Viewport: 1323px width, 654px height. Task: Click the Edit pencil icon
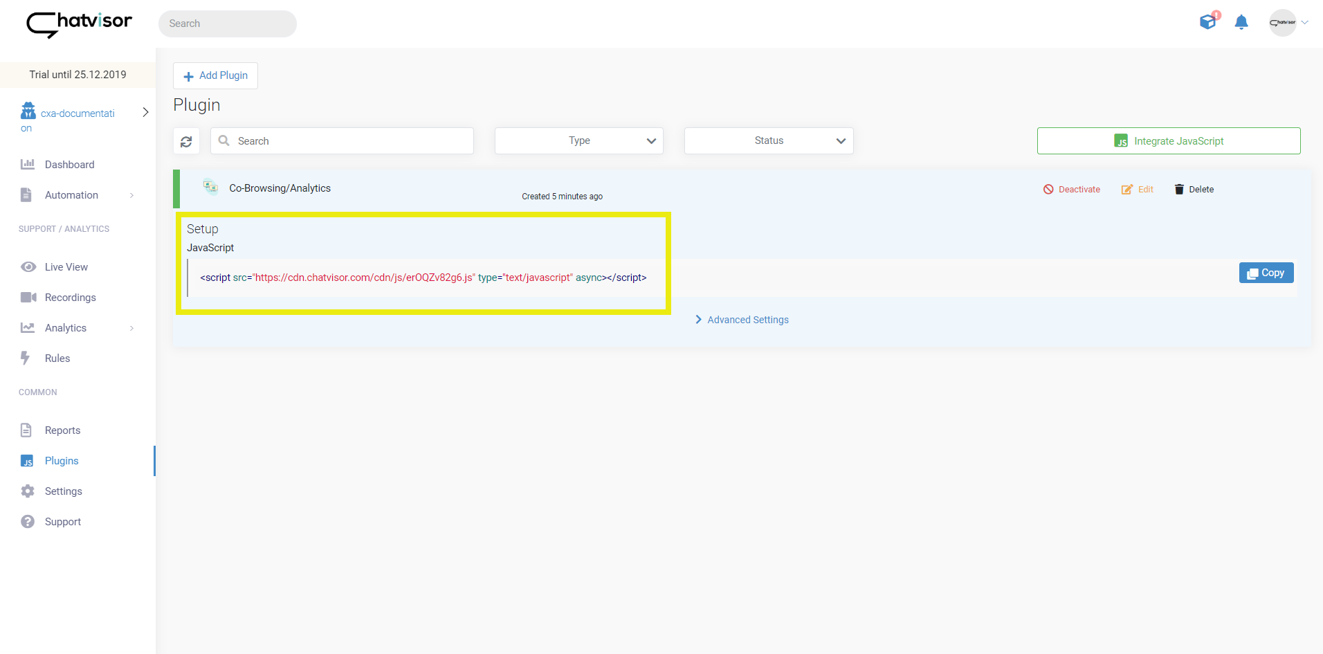coord(1127,189)
